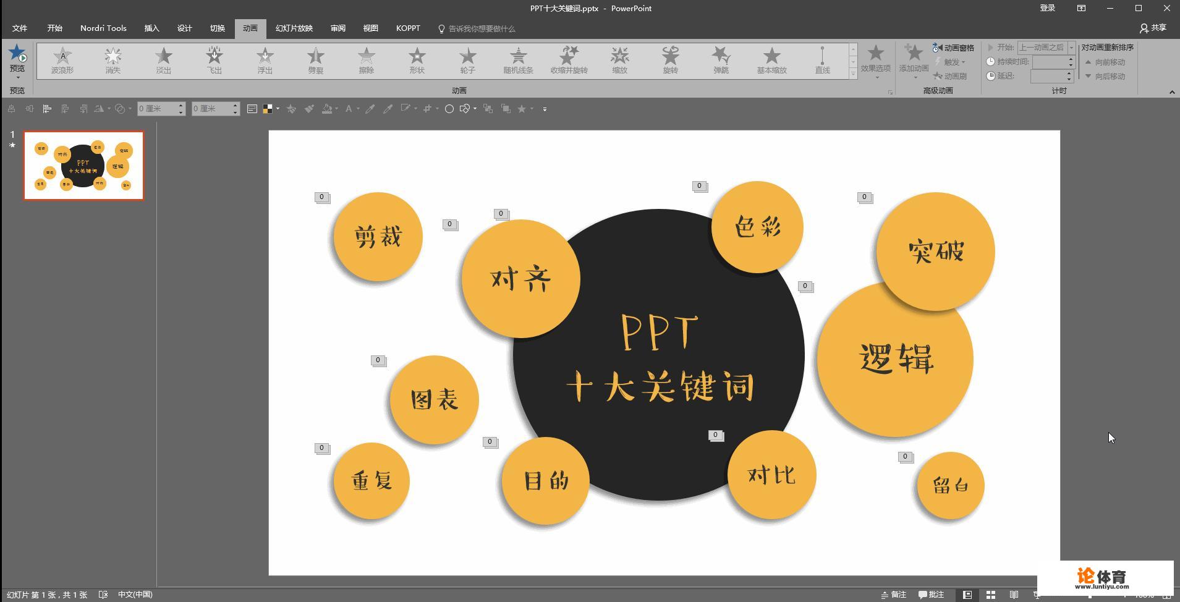Switch to slide sorter view
Image resolution: width=1180 pixels, height=602 pixels.
coord(991,595)
